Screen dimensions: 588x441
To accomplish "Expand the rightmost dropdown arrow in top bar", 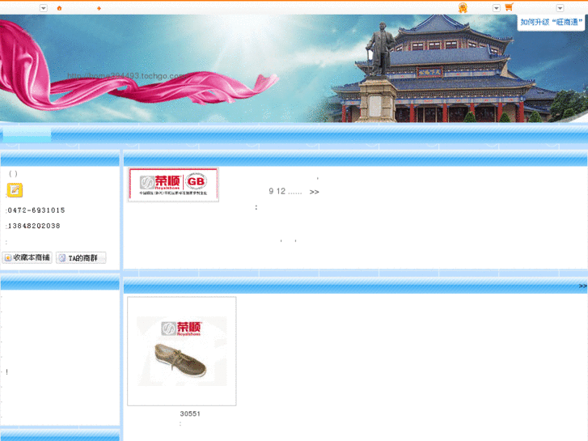I will coord(560,8).
